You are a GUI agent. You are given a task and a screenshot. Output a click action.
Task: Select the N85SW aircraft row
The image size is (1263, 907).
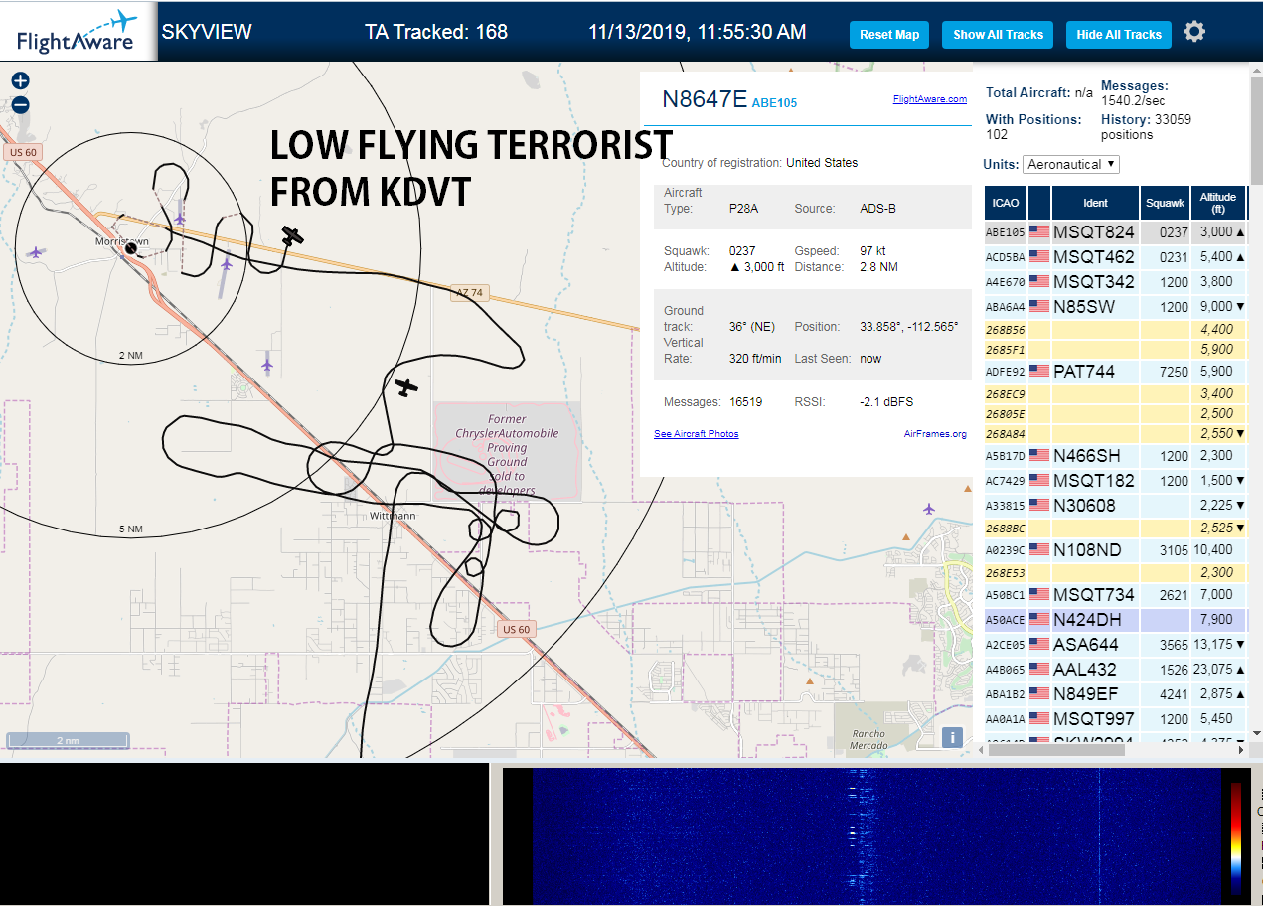point(1115,307)
